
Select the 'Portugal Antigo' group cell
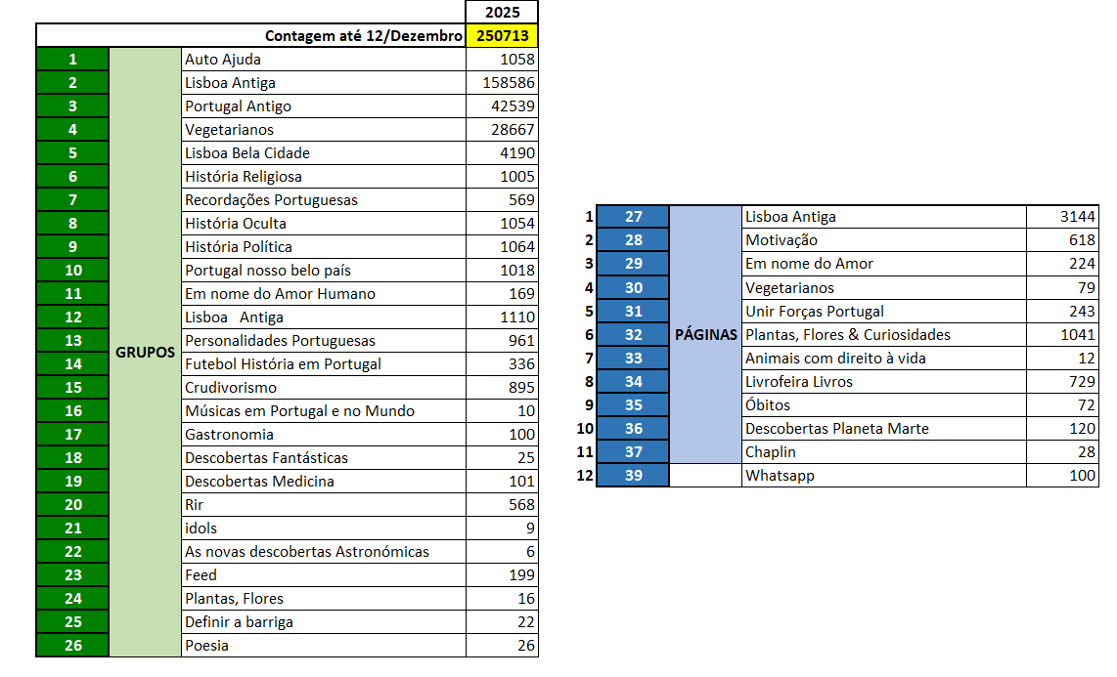323,106
